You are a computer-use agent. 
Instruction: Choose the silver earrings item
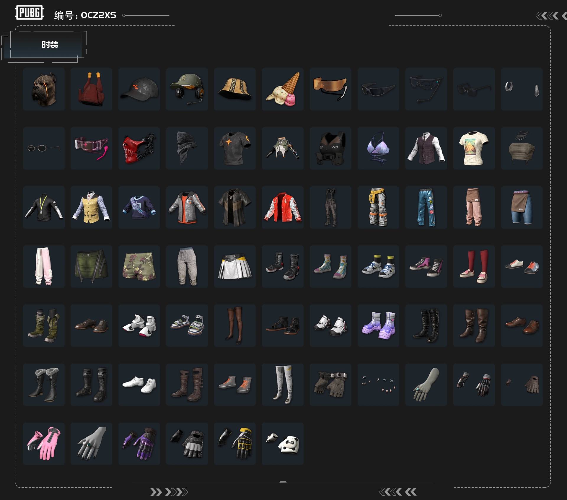point(522,89)
